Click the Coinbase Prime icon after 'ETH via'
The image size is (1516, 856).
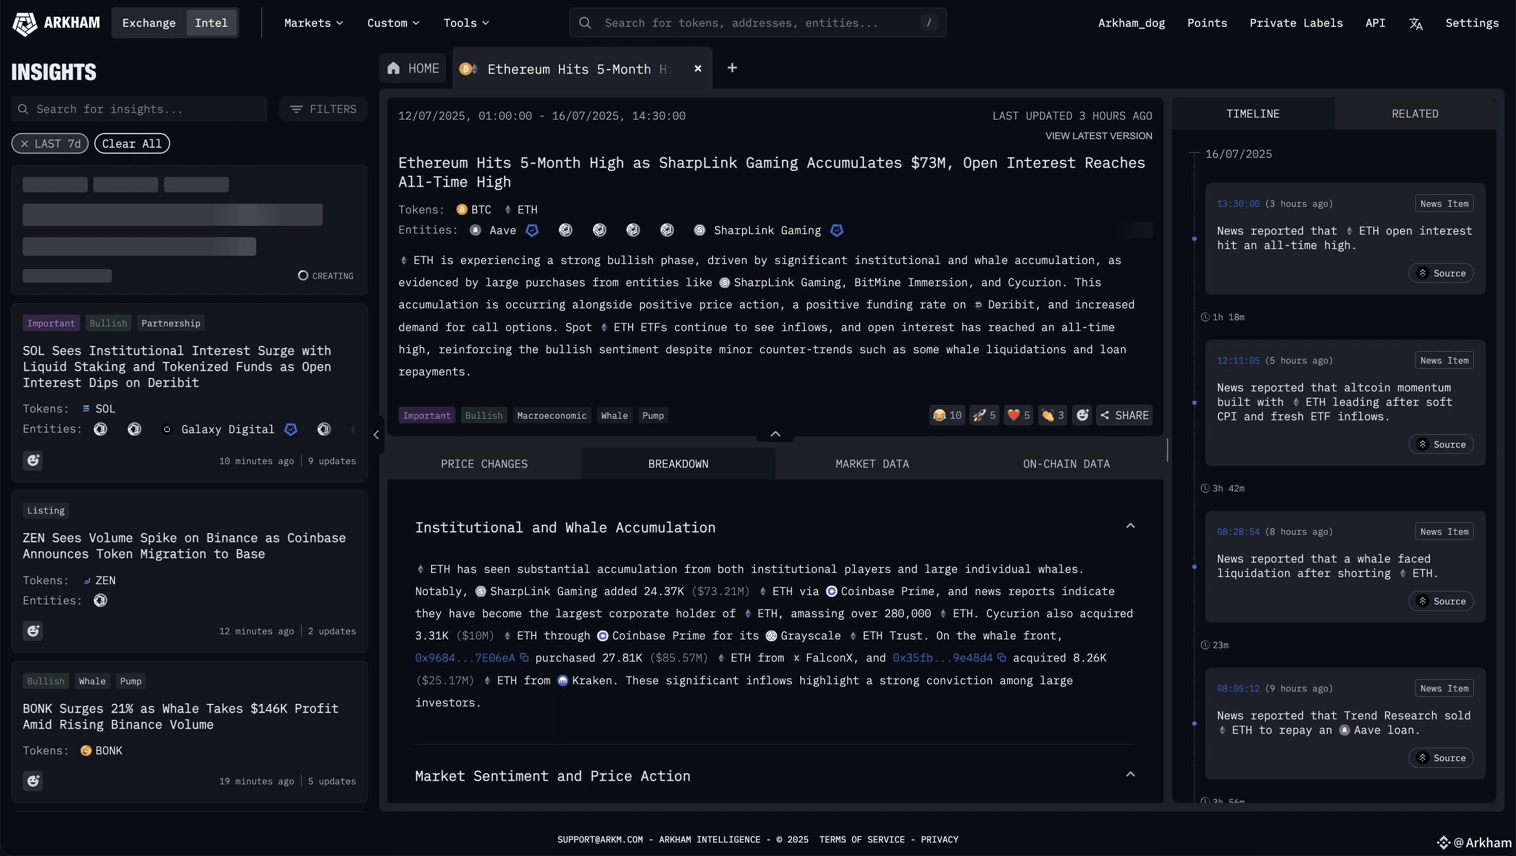point(832,591)
